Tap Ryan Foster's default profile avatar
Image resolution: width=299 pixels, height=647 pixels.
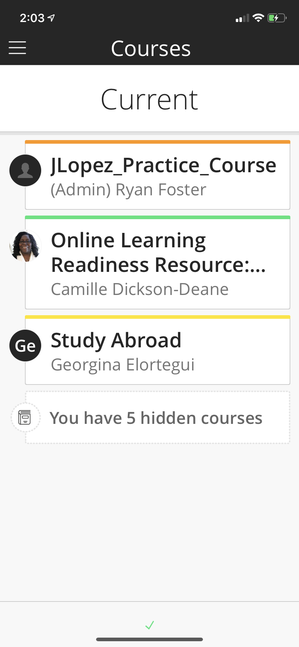(25, 170)
